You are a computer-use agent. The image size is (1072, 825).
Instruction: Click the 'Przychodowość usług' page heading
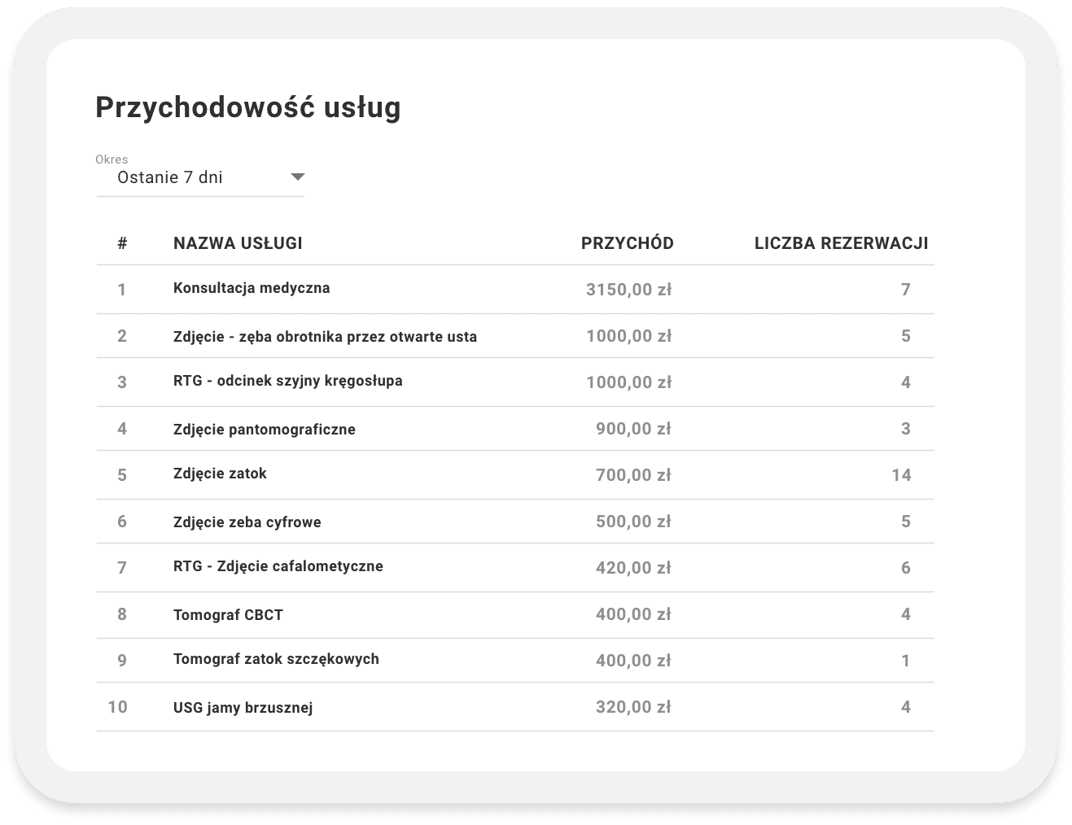point(248,107)
